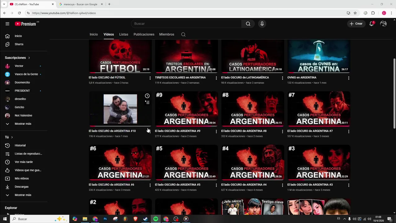396x223 pixels.
Task: Switch to Inicio channel tab
Action: tap(94, 34)
